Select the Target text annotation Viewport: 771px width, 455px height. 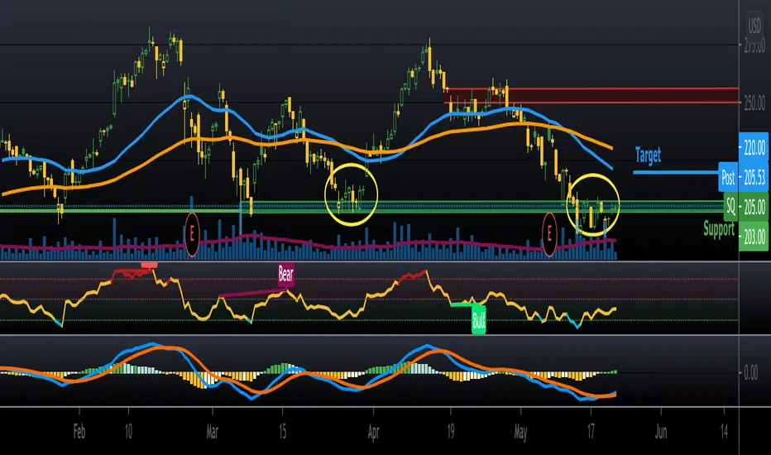(x=648, y=155)
